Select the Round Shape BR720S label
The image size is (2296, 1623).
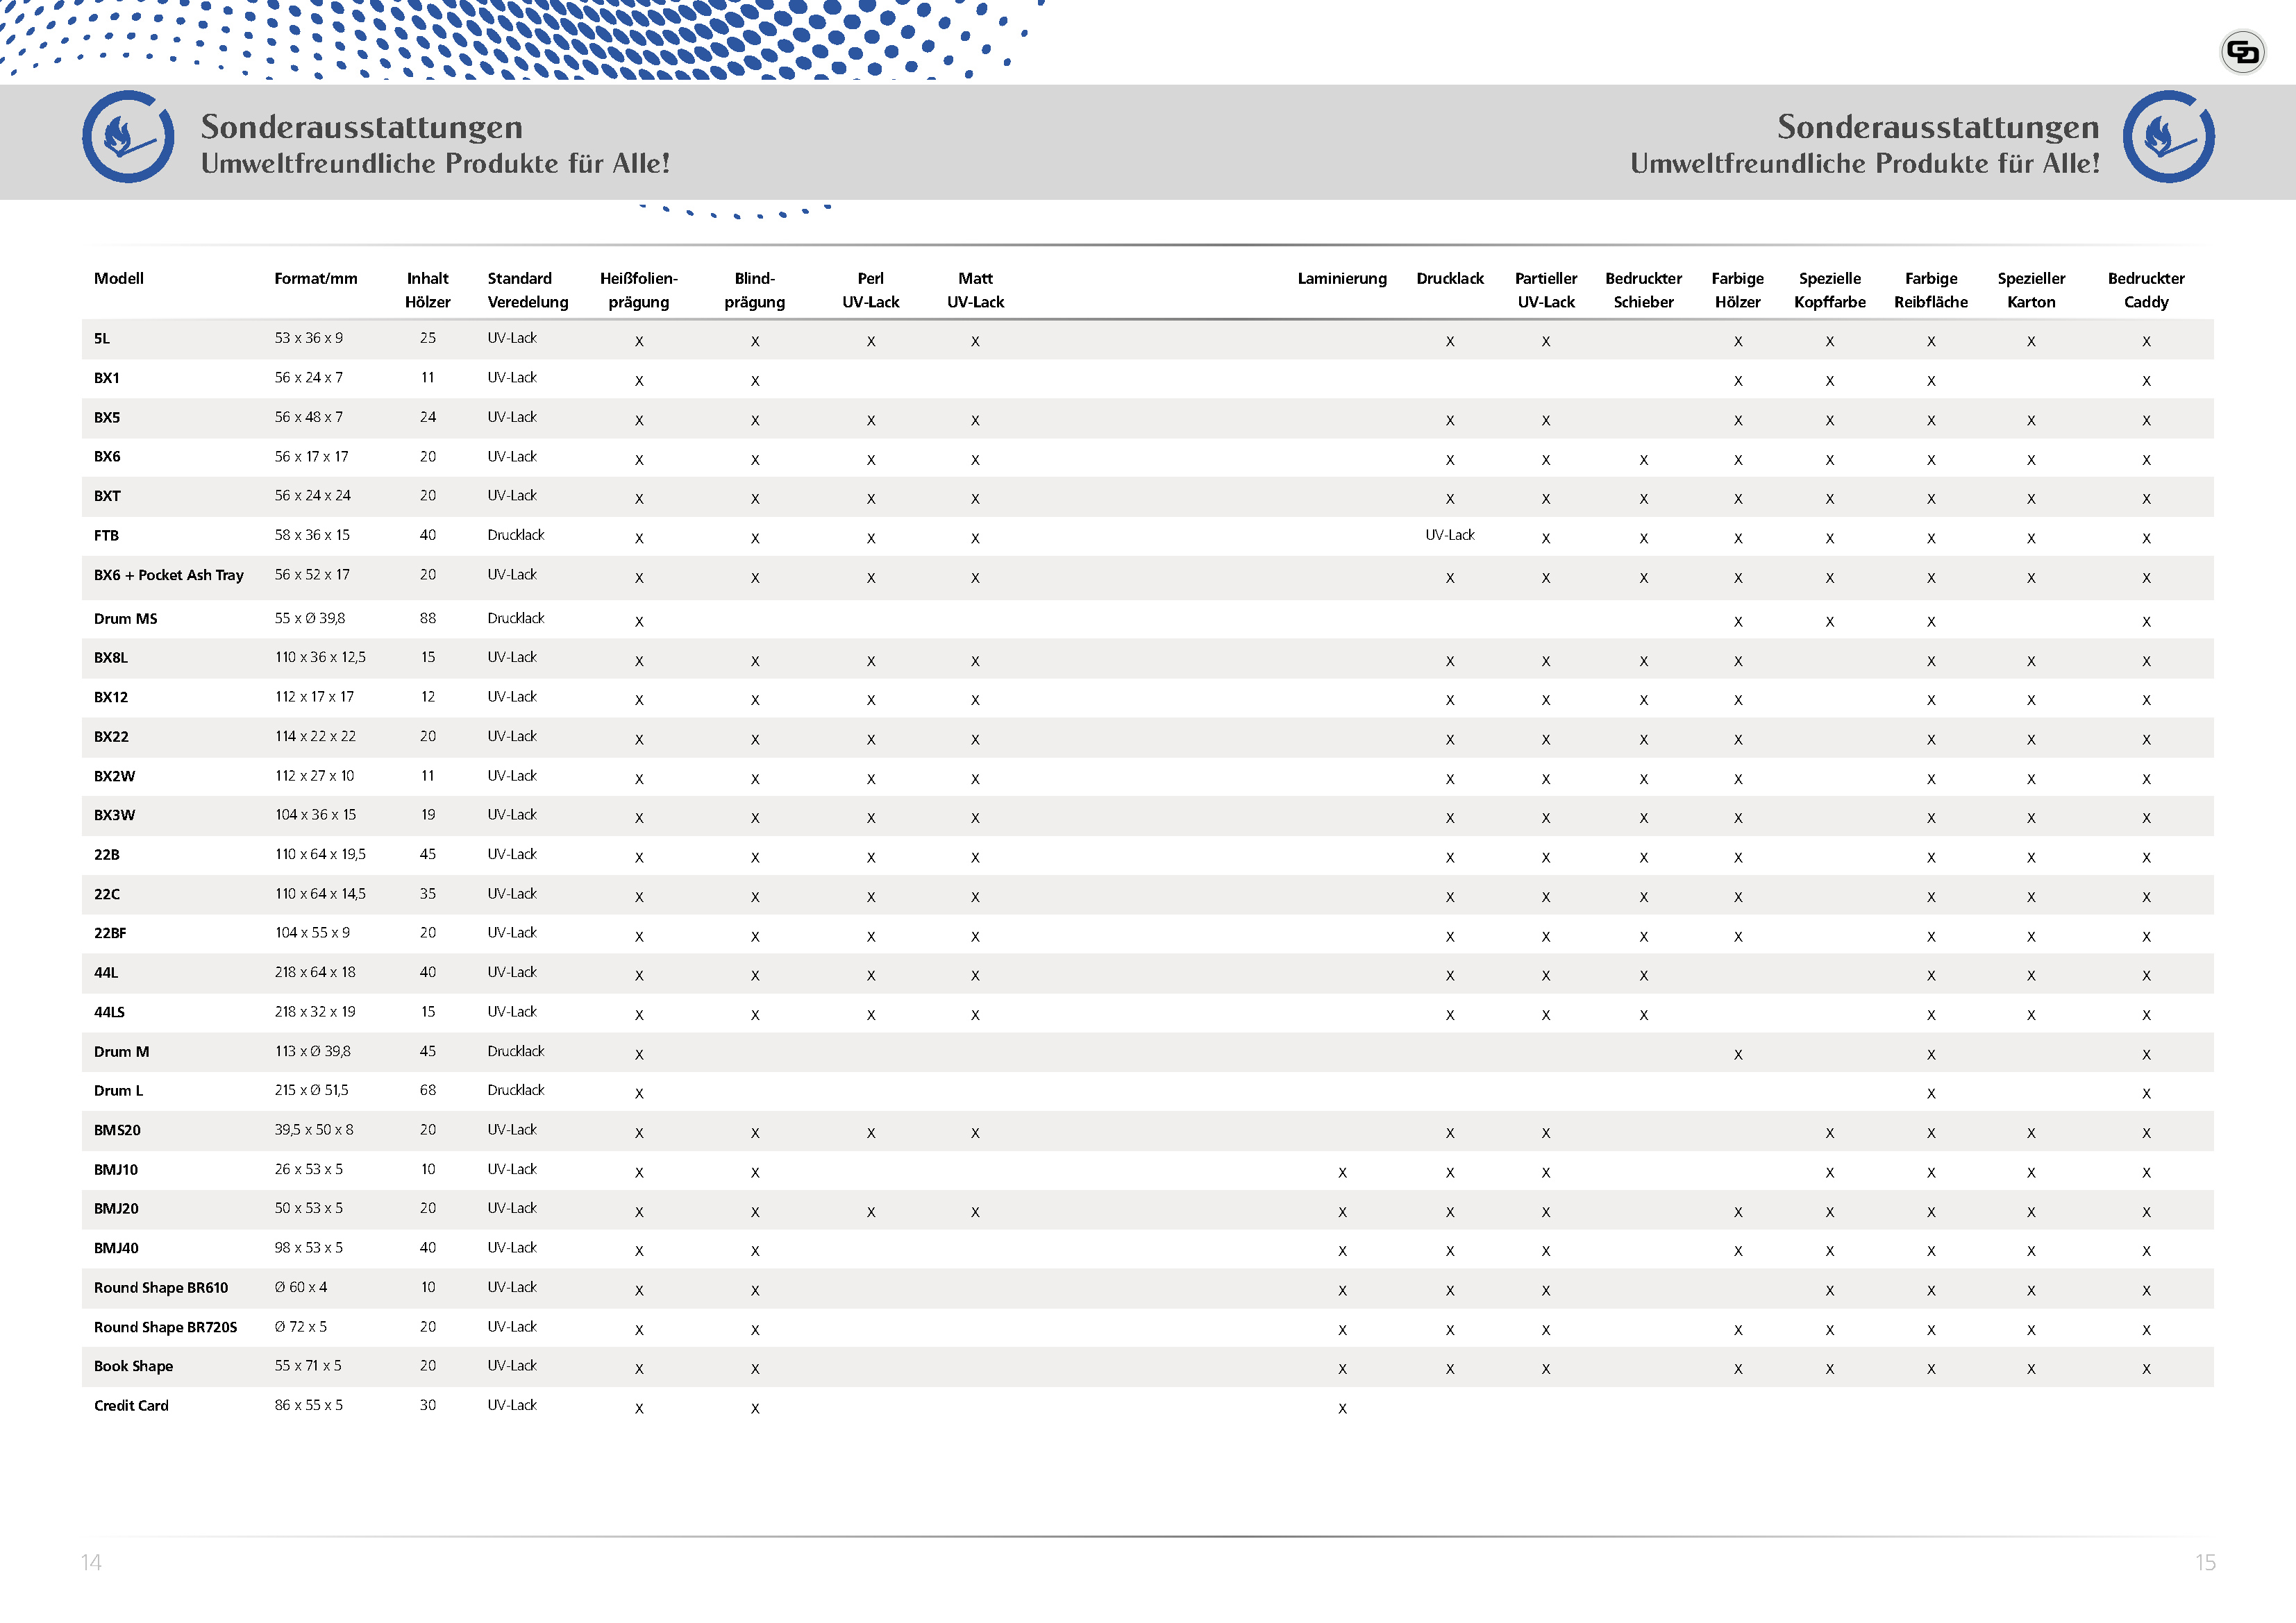pyautogui.click(x=166, y=1327)
